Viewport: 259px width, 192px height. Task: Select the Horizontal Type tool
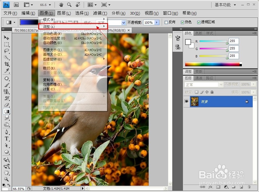(7, 139)
